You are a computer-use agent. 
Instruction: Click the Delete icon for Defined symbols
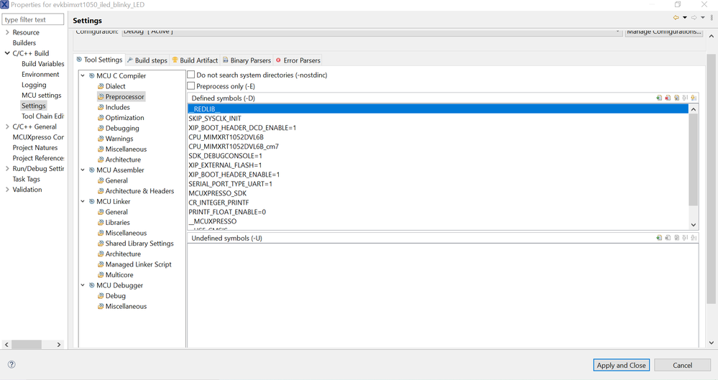pyautogui.click(x=668, y=98)
